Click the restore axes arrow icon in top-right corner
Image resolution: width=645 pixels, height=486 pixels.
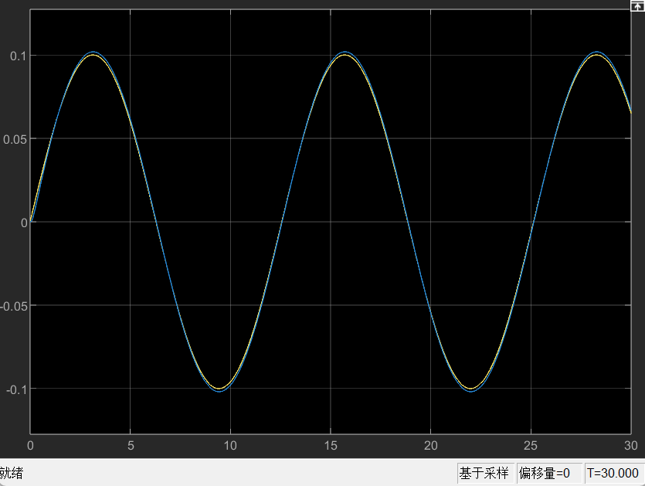[637, 5]
